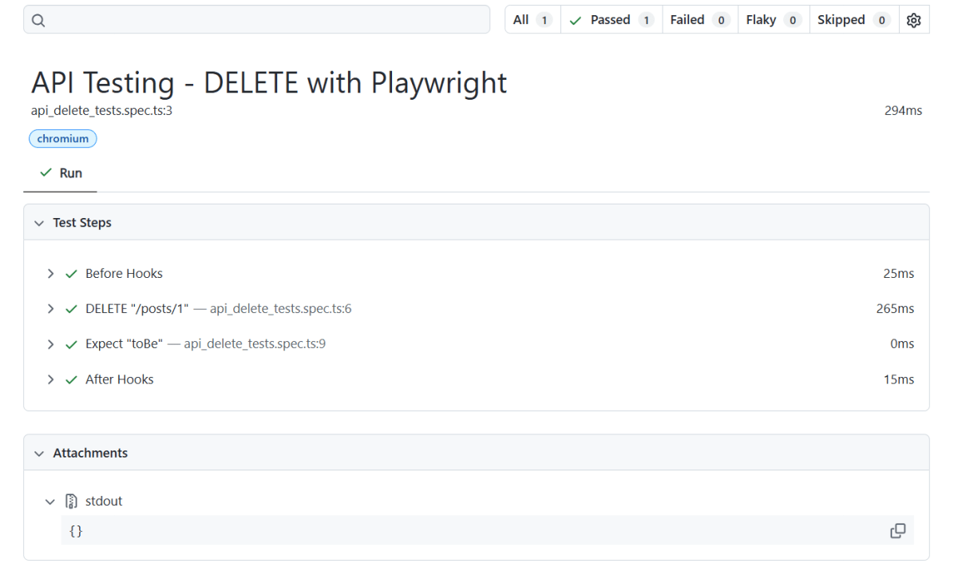Expand the DELETE "/posts/1" step chevron
Image resolution: width=958 pixels, height=575 pixels.
pos(50,309)
